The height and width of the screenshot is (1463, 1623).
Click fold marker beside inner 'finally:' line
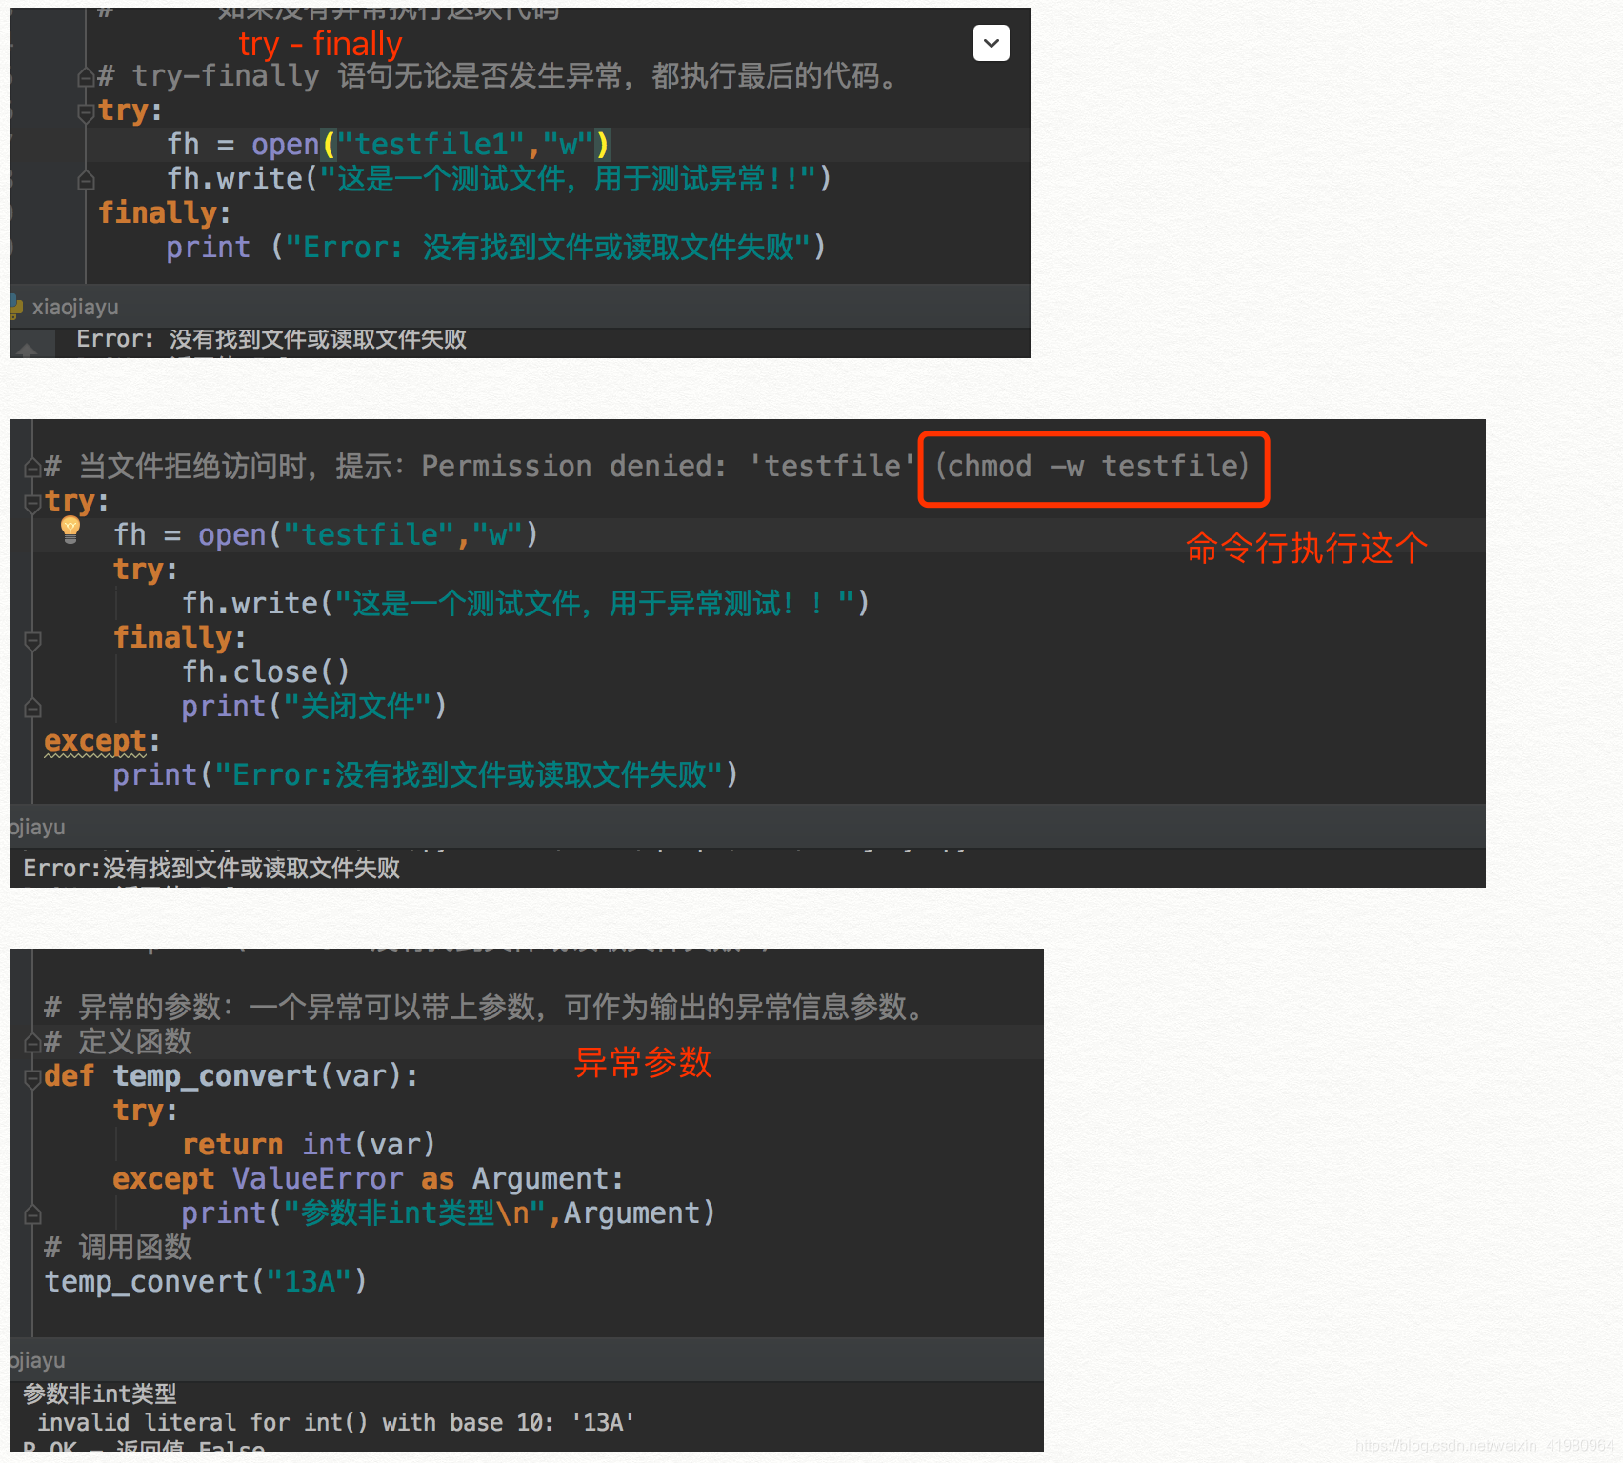coord(32,639)
